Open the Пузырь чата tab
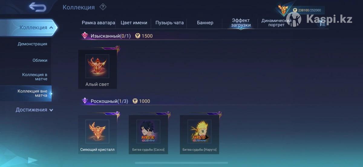The image size is (363, 167). 169,23
